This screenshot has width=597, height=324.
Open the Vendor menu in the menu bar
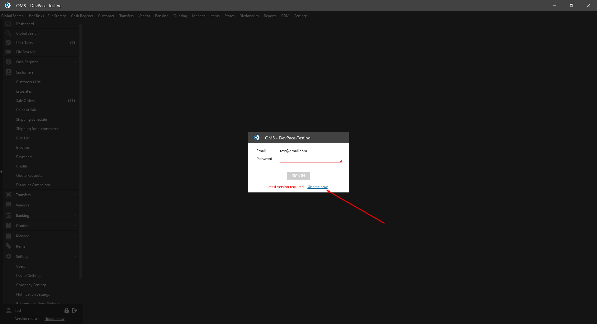point(144,16)
